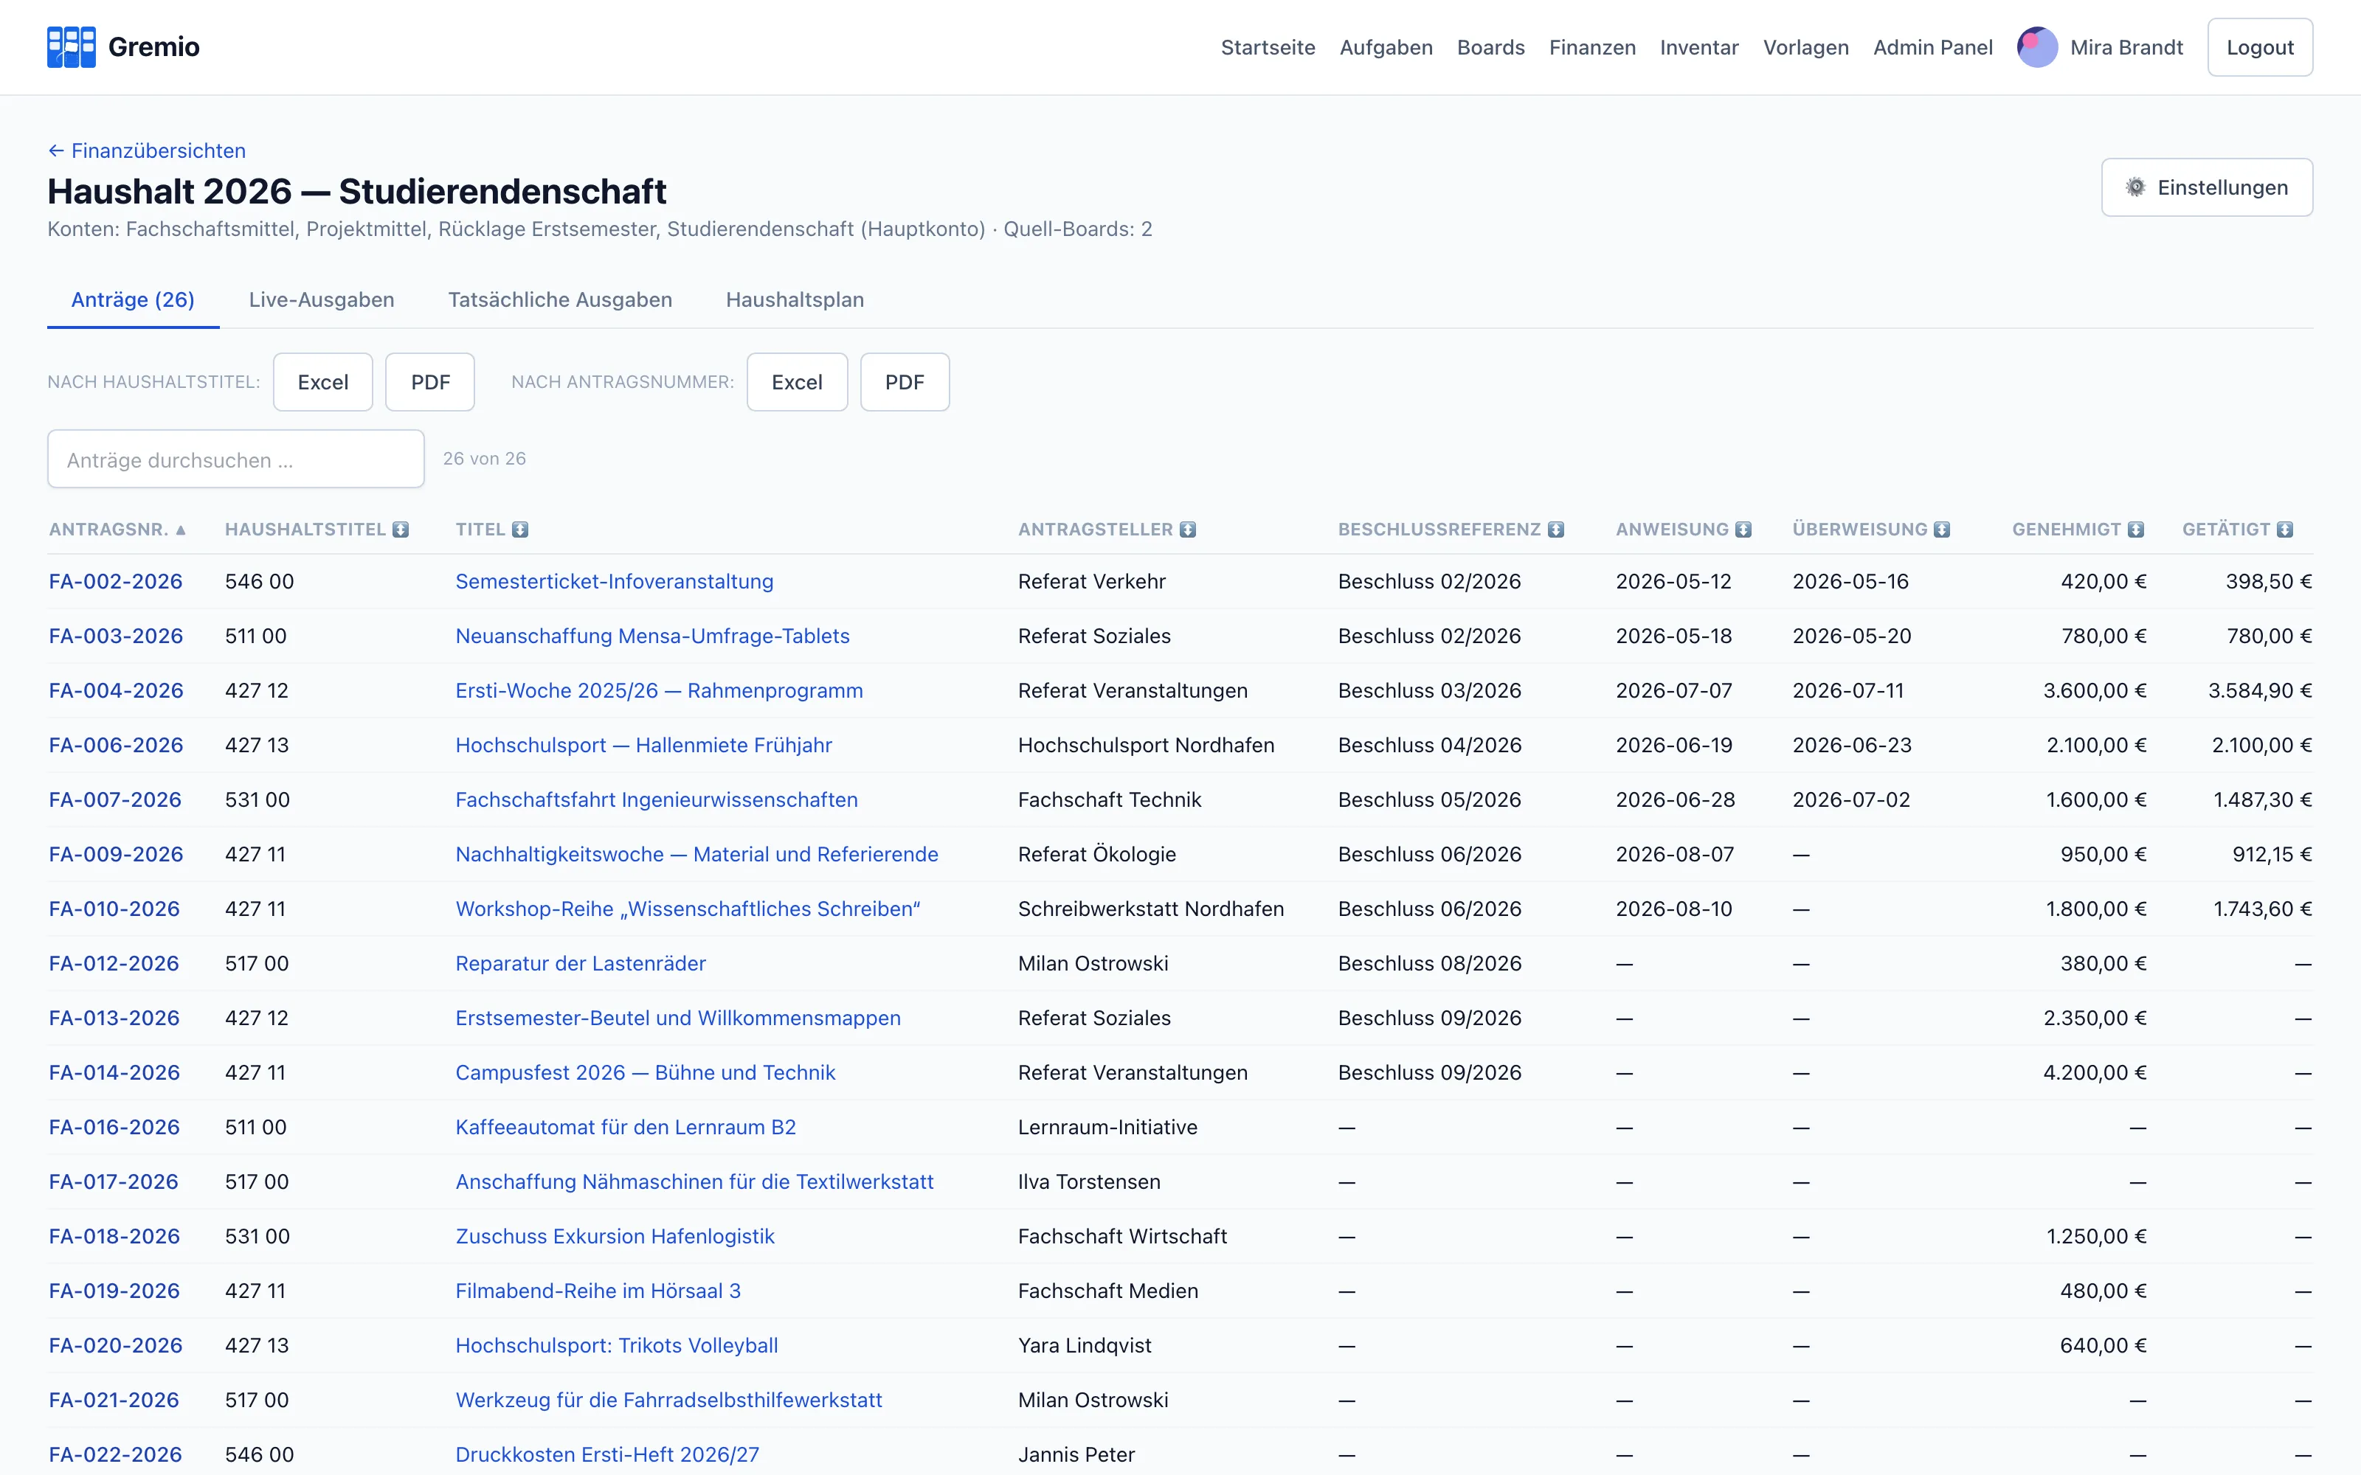Click the 3.584,90 € Getätigt value

(2259, 691)
